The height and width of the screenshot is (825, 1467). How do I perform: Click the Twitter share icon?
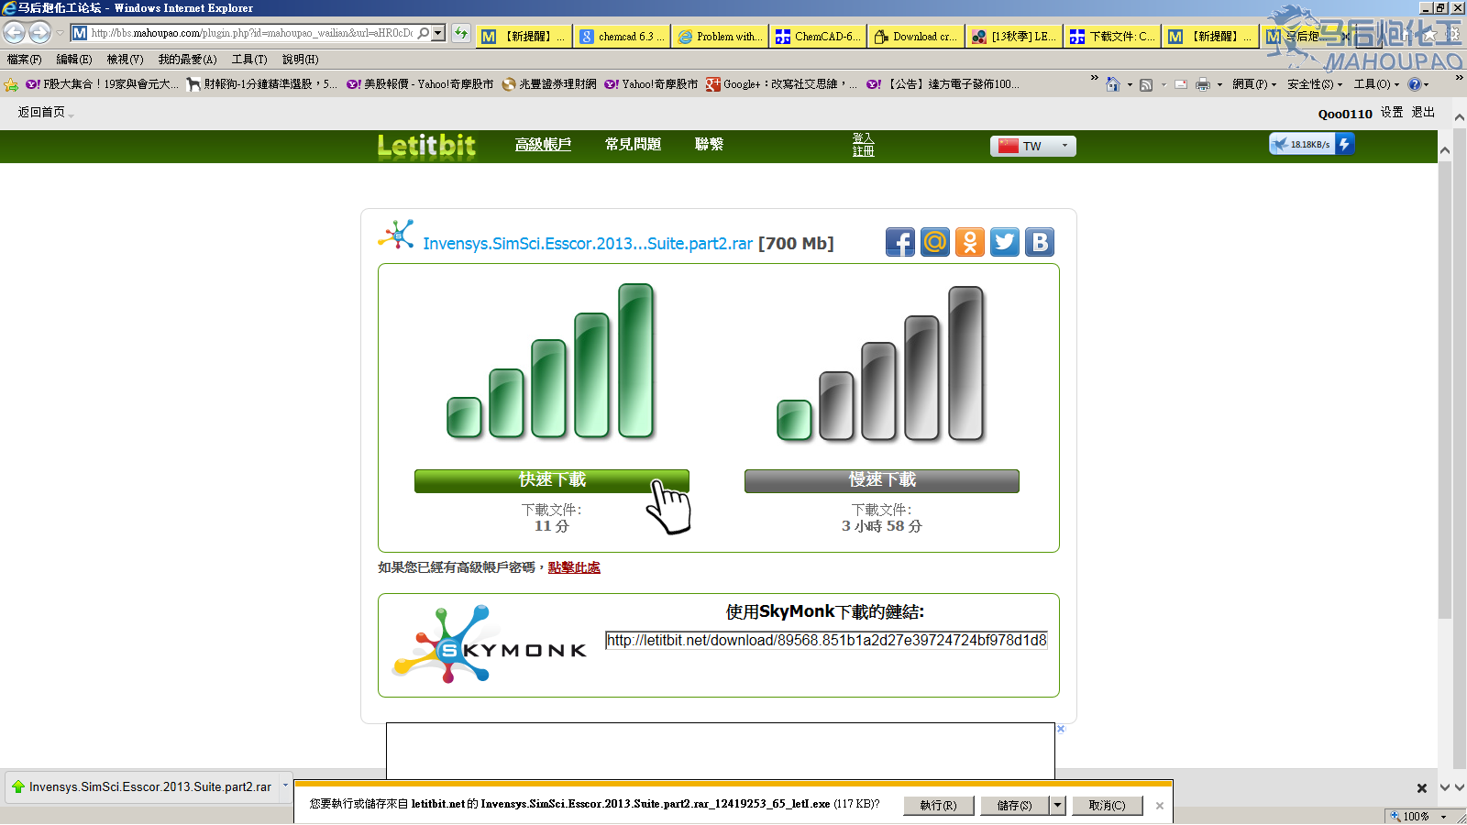pyautogui.click(x=1004, y=242)
